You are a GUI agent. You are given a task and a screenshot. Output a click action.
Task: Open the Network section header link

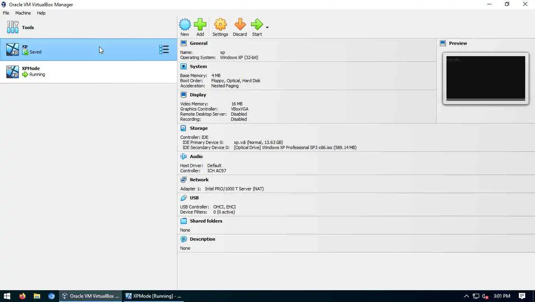[x=199, y=180]
